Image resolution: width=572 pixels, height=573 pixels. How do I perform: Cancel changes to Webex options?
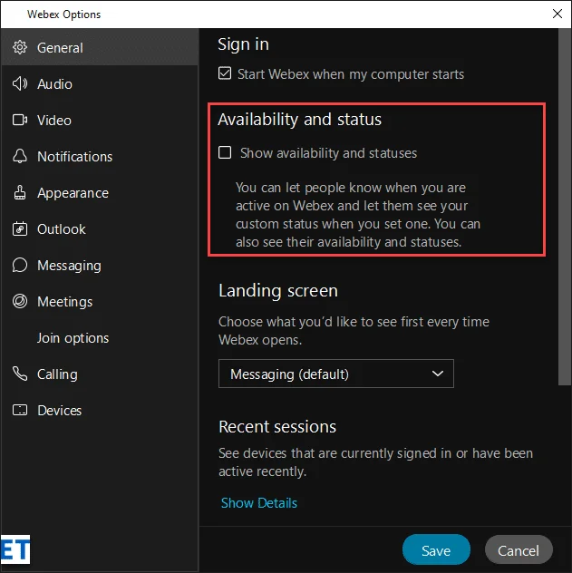(519, 550)
